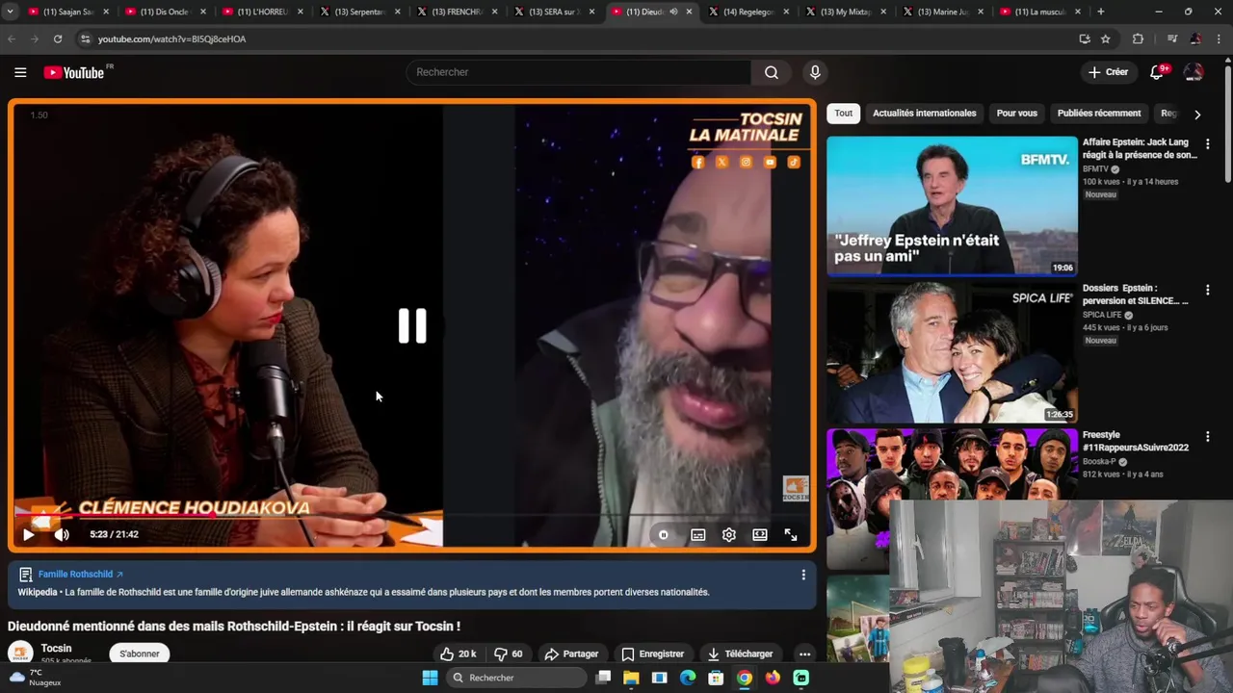Click the URL address bar

(x=578, y=39)
